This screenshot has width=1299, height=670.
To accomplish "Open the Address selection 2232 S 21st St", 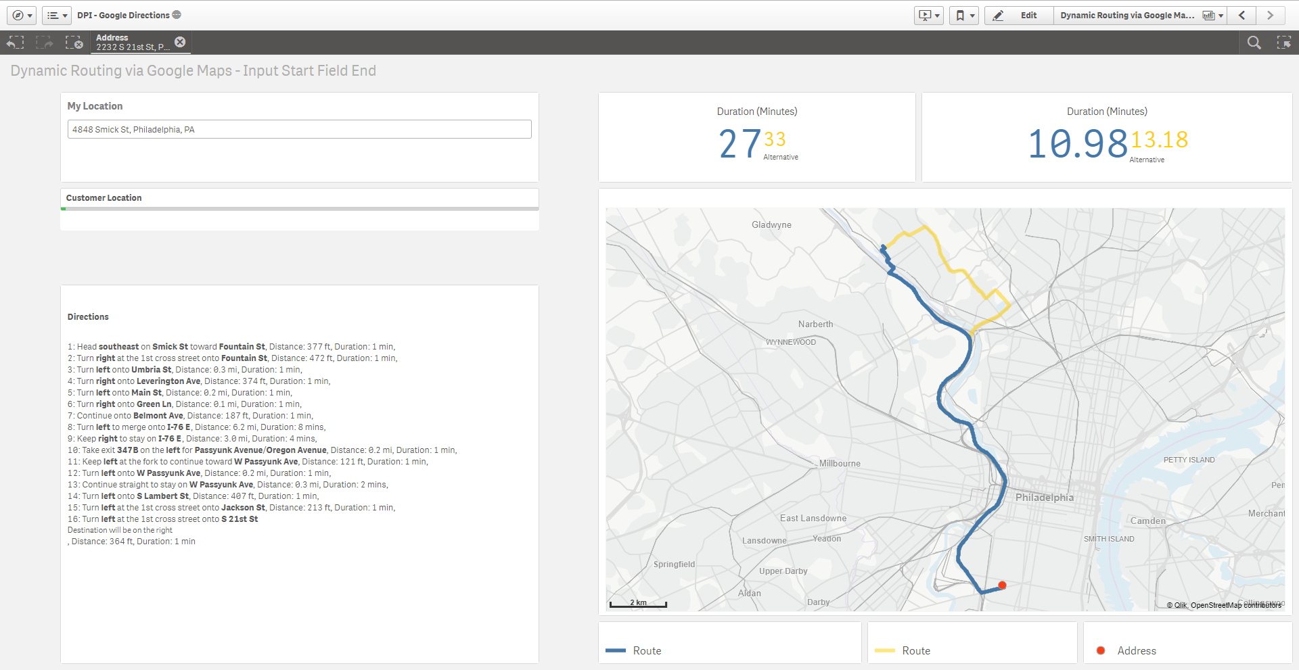I will (133, 43).
